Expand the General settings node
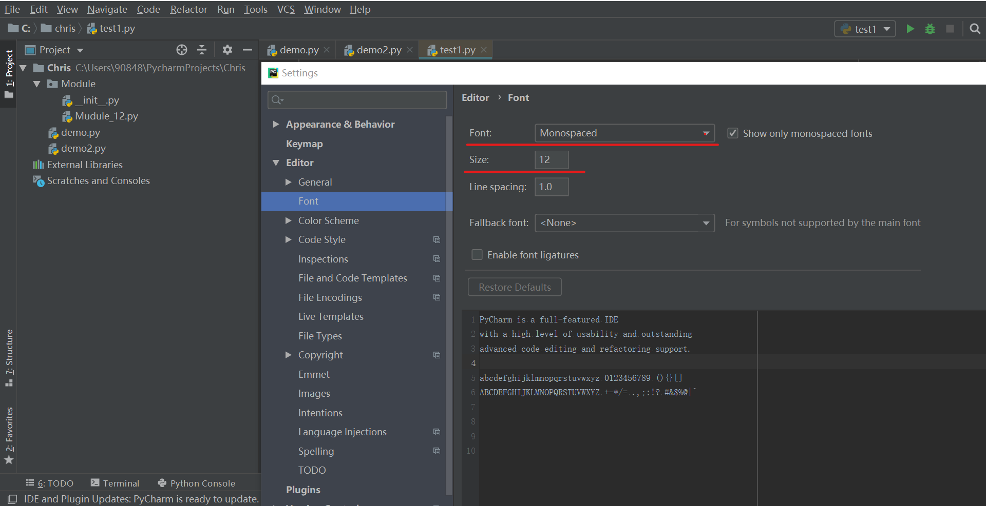 [x=288, y=182]
